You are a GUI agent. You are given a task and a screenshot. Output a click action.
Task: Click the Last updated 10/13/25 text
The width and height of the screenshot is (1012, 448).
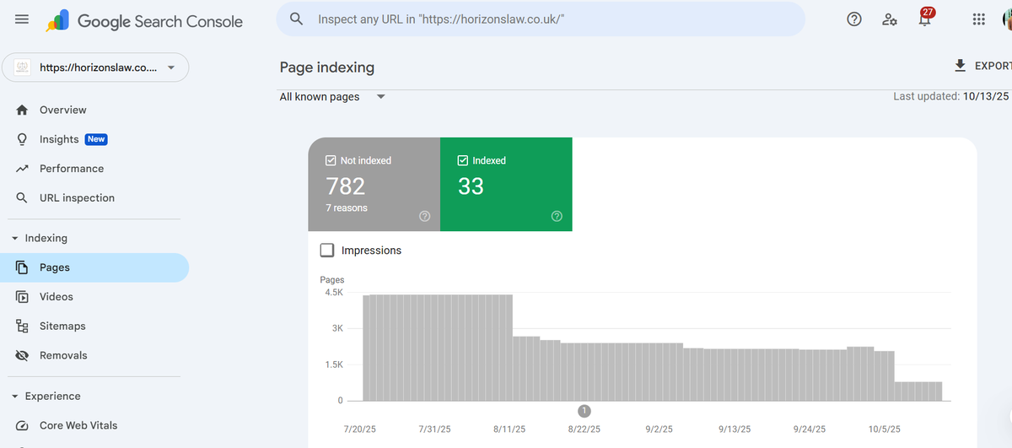pyautogui.click(x=951, y=97)
